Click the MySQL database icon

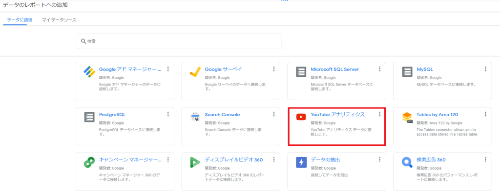pos(407,72)
